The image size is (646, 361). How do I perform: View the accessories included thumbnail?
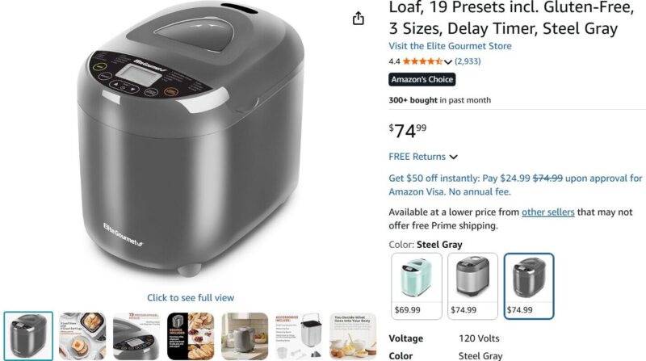[x=299, y=336]
